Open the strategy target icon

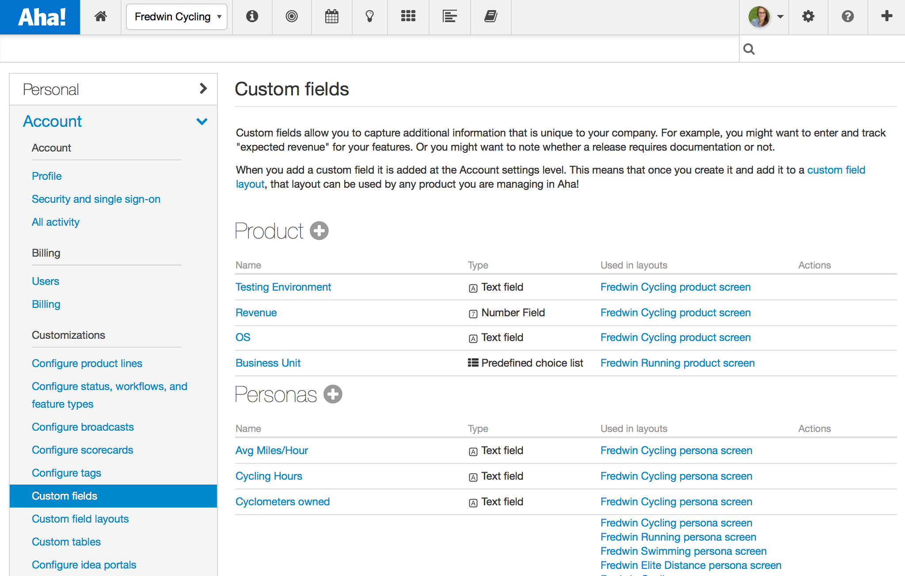click(x=292, y=17)
